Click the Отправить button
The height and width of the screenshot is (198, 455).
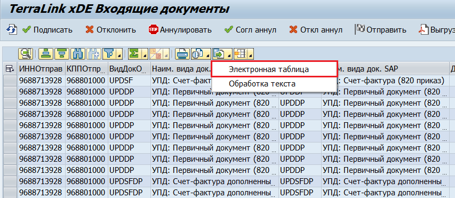point(381,30)
